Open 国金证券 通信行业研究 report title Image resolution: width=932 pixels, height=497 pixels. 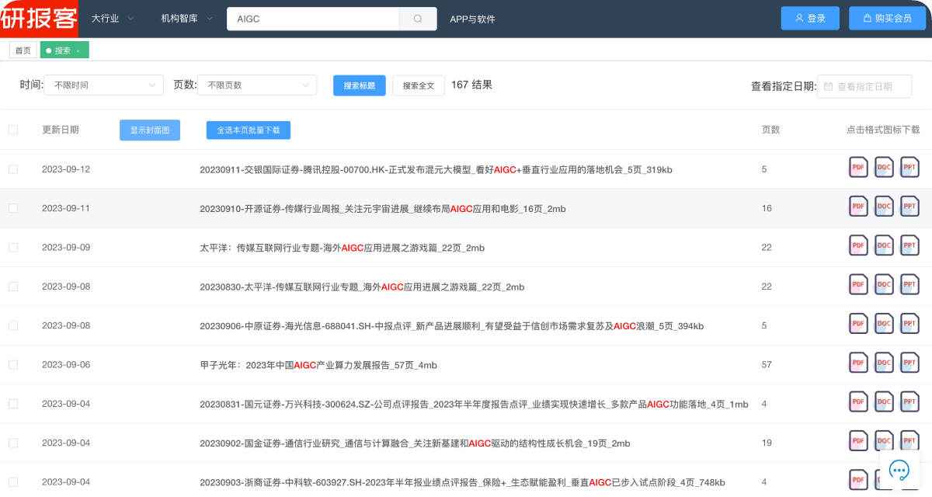[415, 443]
